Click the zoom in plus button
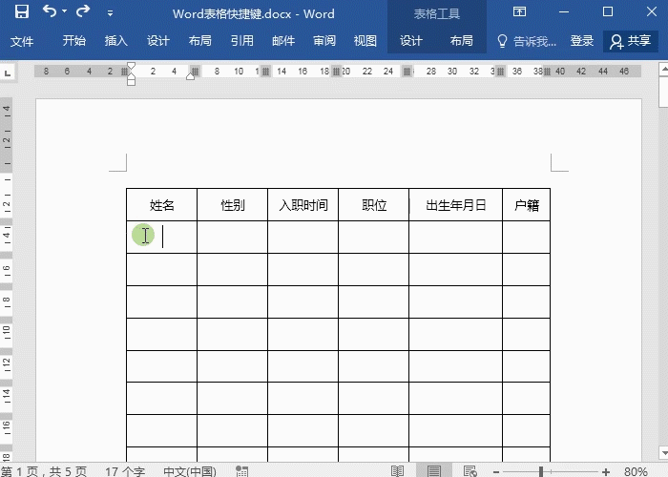The image size is (668, 477). pyautogui.click(x=606, y=471)
